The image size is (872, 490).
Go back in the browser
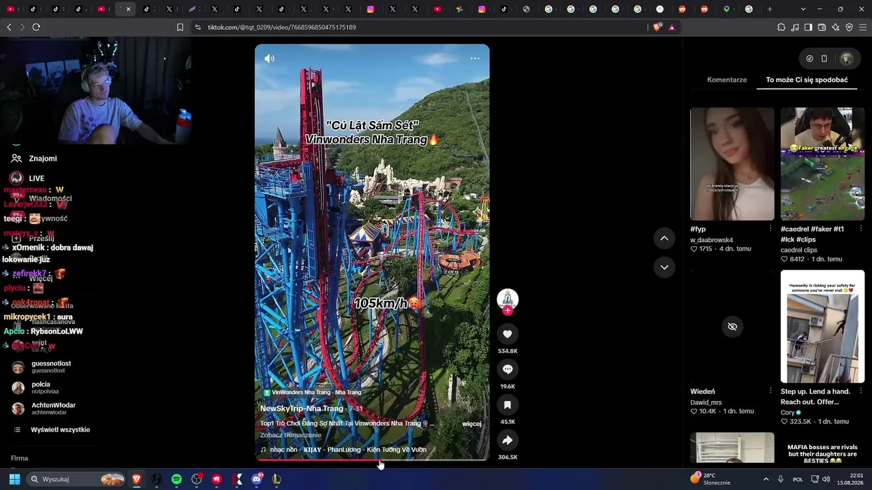click(9, 27)
